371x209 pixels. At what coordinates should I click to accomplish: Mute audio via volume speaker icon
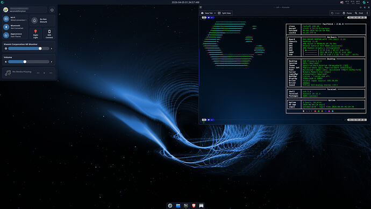(6, 62)
